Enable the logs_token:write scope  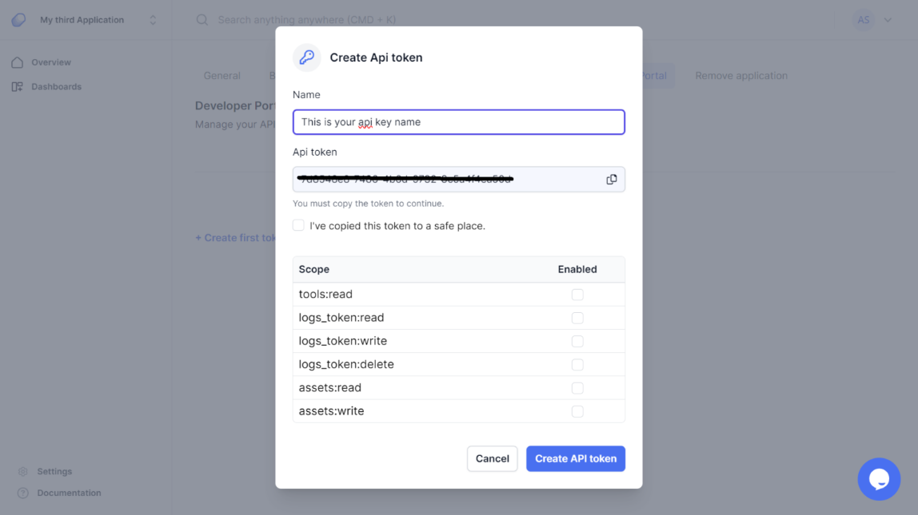point(577,341)
